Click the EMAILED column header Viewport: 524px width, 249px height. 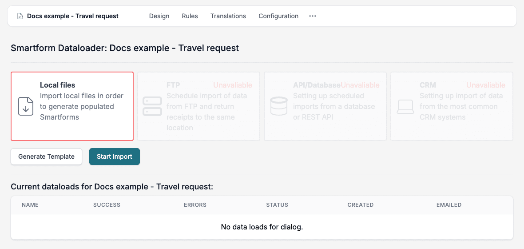point(449,205)
